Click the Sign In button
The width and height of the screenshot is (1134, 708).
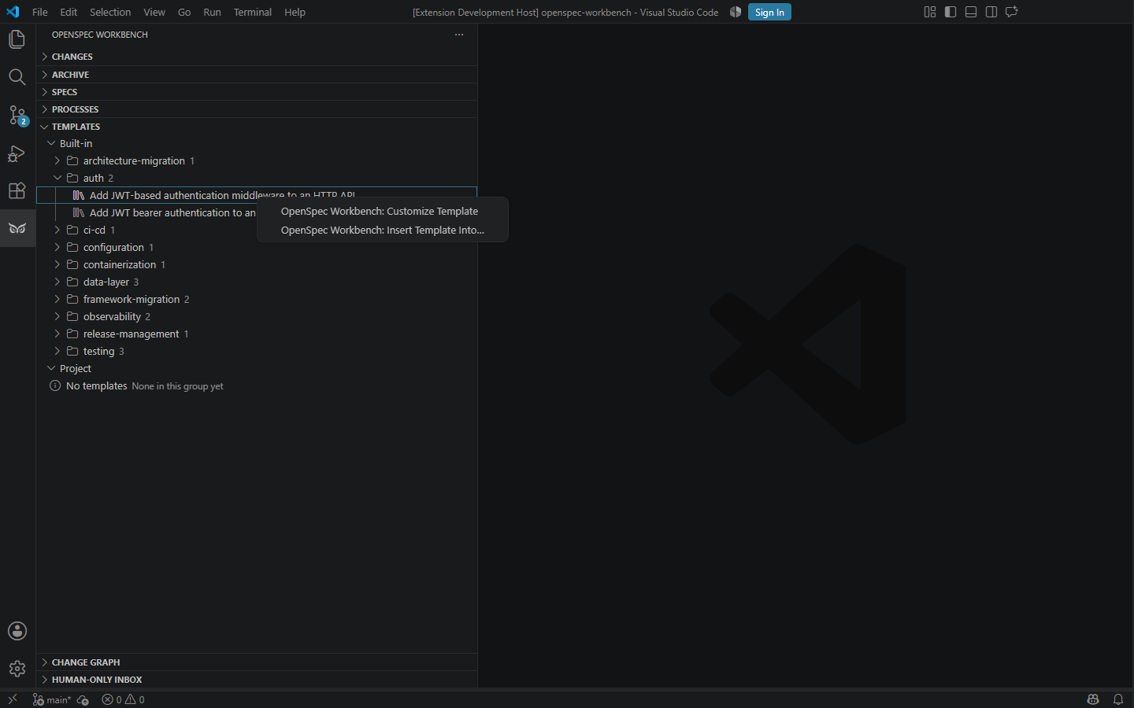(x=769, y=12)
